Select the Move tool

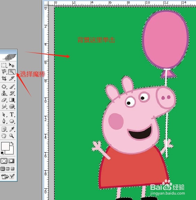coord(12,65)
